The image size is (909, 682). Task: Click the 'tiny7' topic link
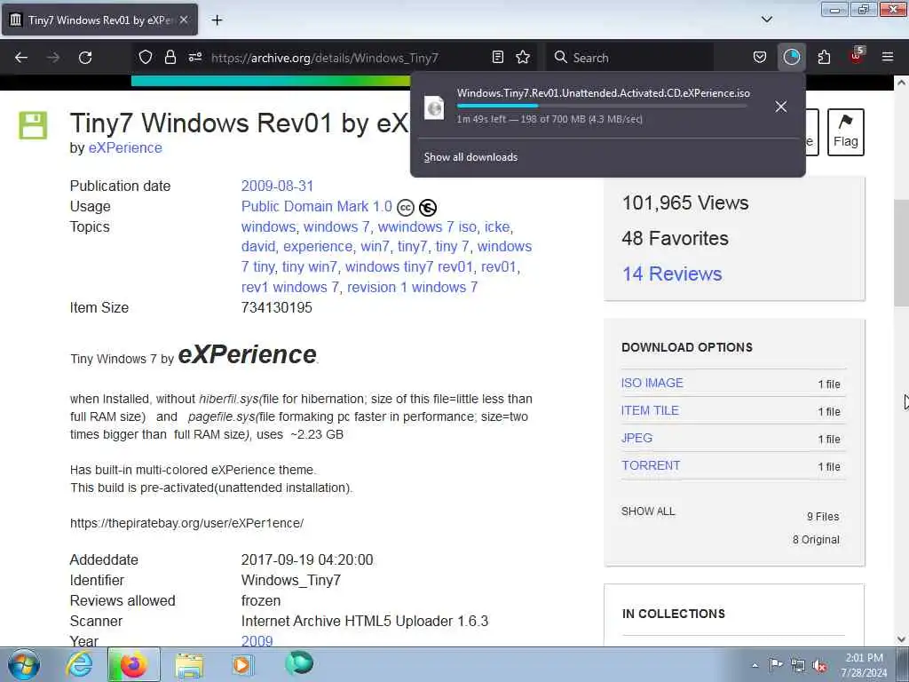click(412, 247)
